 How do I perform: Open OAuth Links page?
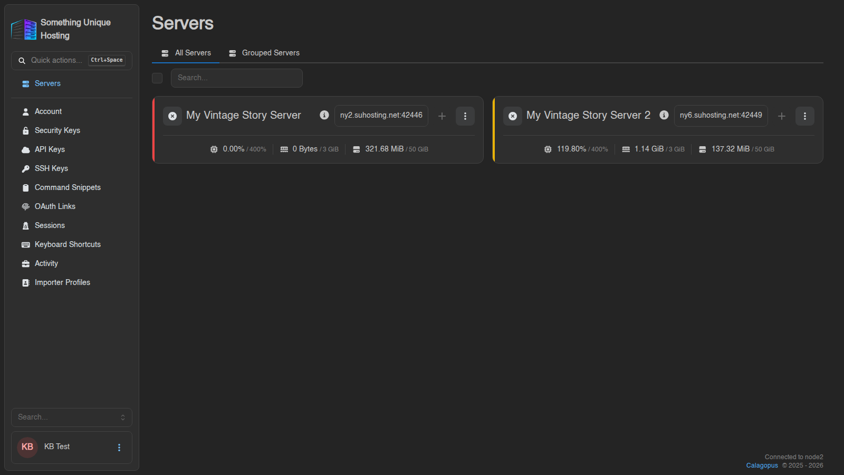72,206
